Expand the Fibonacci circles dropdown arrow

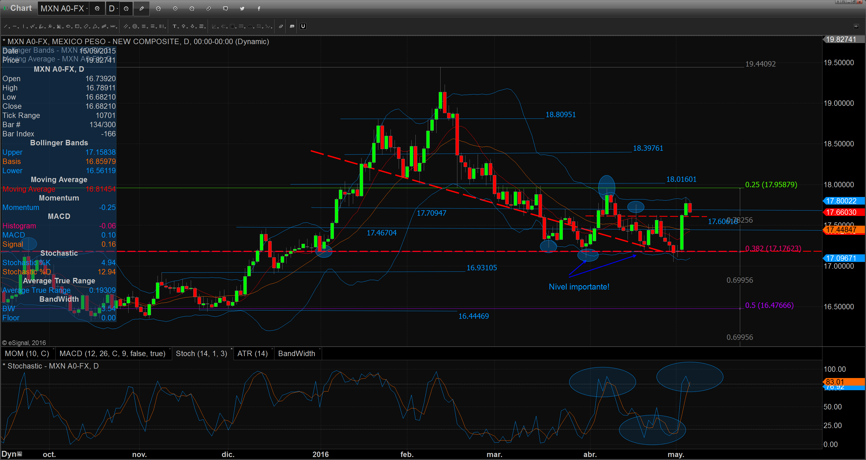[139, 28]
